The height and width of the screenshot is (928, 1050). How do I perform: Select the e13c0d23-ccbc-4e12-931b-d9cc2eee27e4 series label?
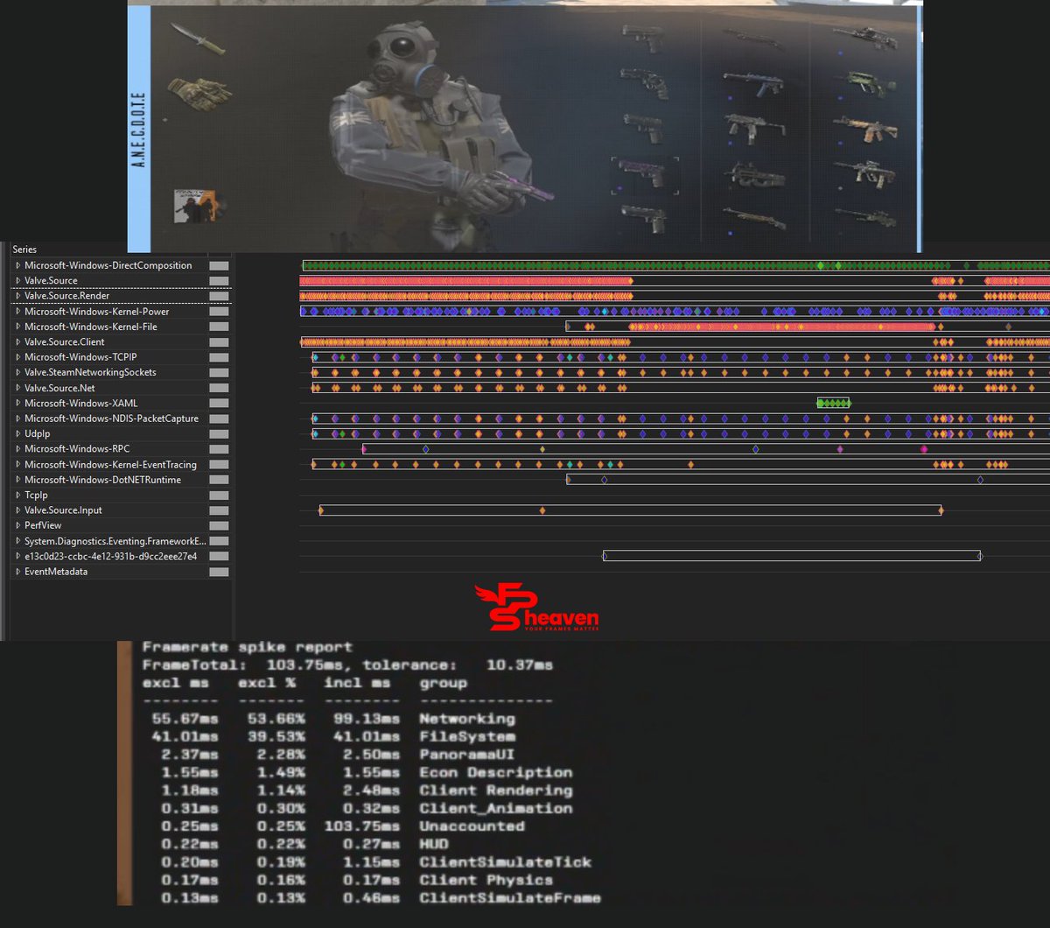[x=110, y=557]
